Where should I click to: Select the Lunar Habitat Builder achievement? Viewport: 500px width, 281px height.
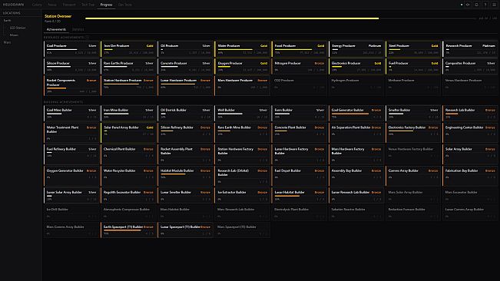300,195
